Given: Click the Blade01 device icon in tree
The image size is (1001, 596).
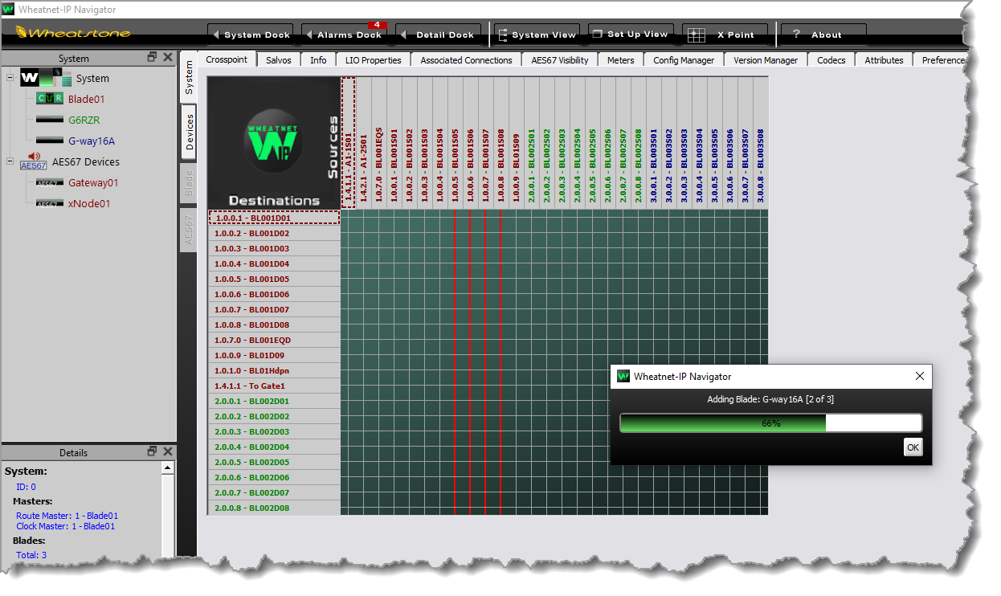Looking at the screenshot, I should [x=49, y=99].
